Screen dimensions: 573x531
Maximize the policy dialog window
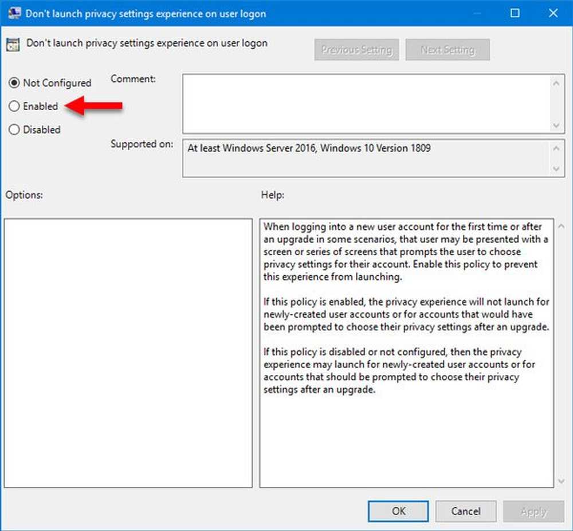click(515, 13)
